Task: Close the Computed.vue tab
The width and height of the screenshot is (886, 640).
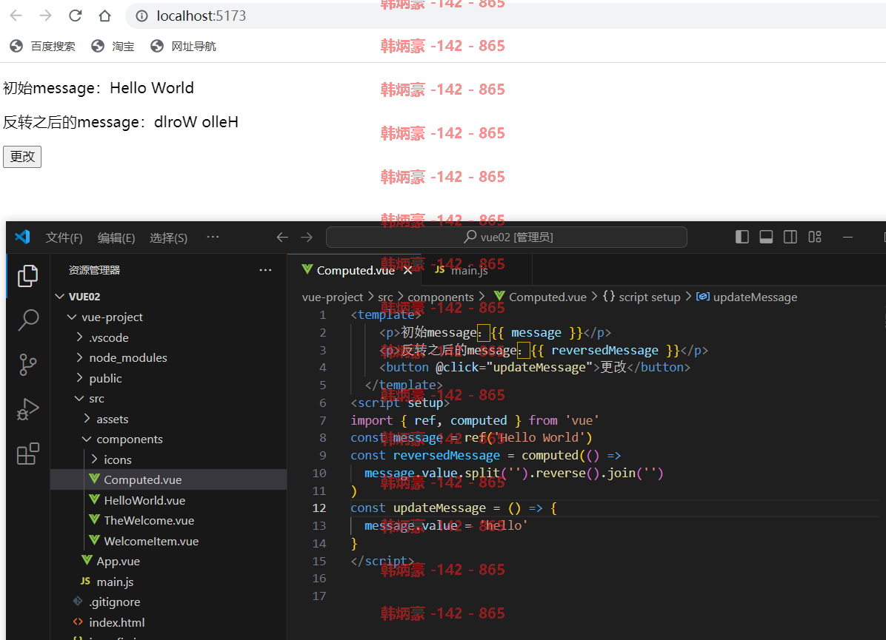Action: point(408,271)
